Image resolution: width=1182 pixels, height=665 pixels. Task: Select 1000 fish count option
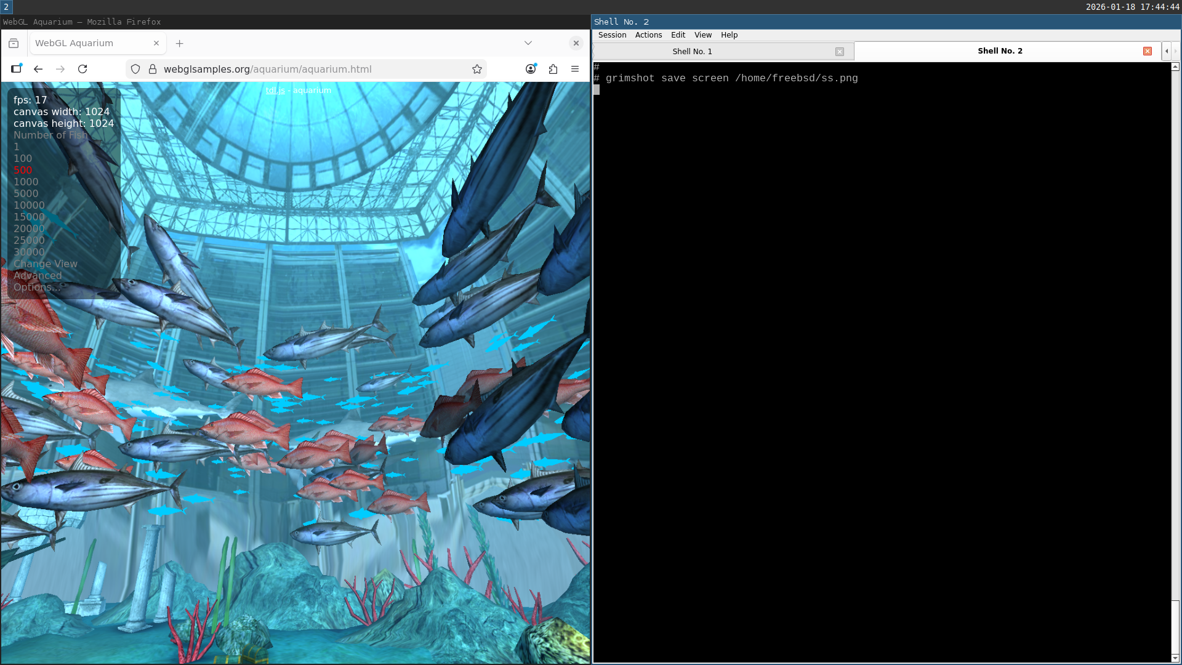26,182
